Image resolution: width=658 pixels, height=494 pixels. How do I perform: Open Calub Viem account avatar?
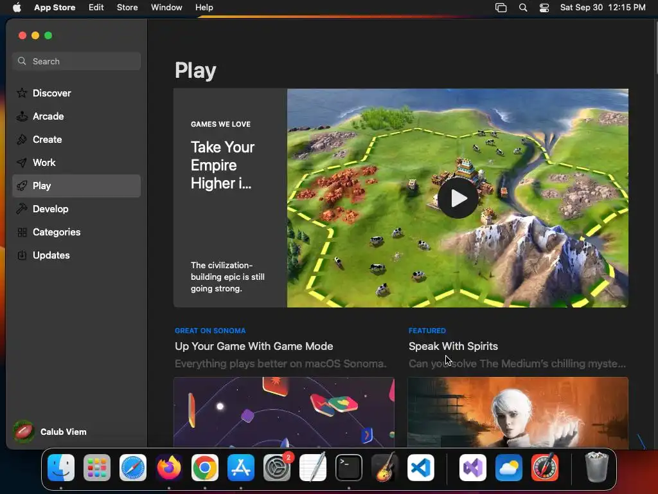24,432
